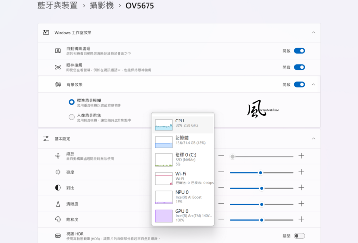
Task: Click the 清晰度 sharpness triangle icon
Action: pyautogui.click(x=58, y=204)
